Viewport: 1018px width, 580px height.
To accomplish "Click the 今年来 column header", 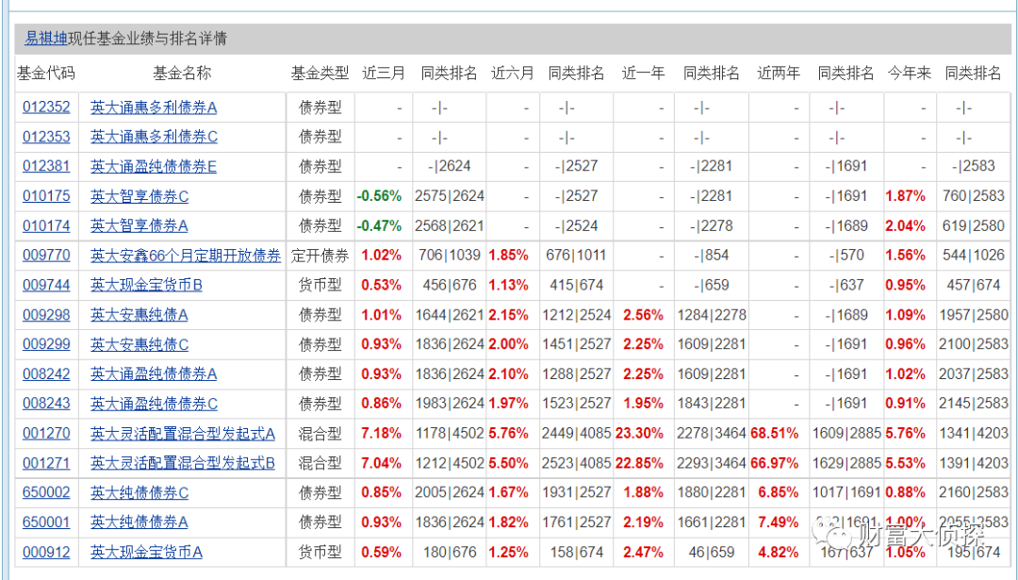I will pos(910,74).
